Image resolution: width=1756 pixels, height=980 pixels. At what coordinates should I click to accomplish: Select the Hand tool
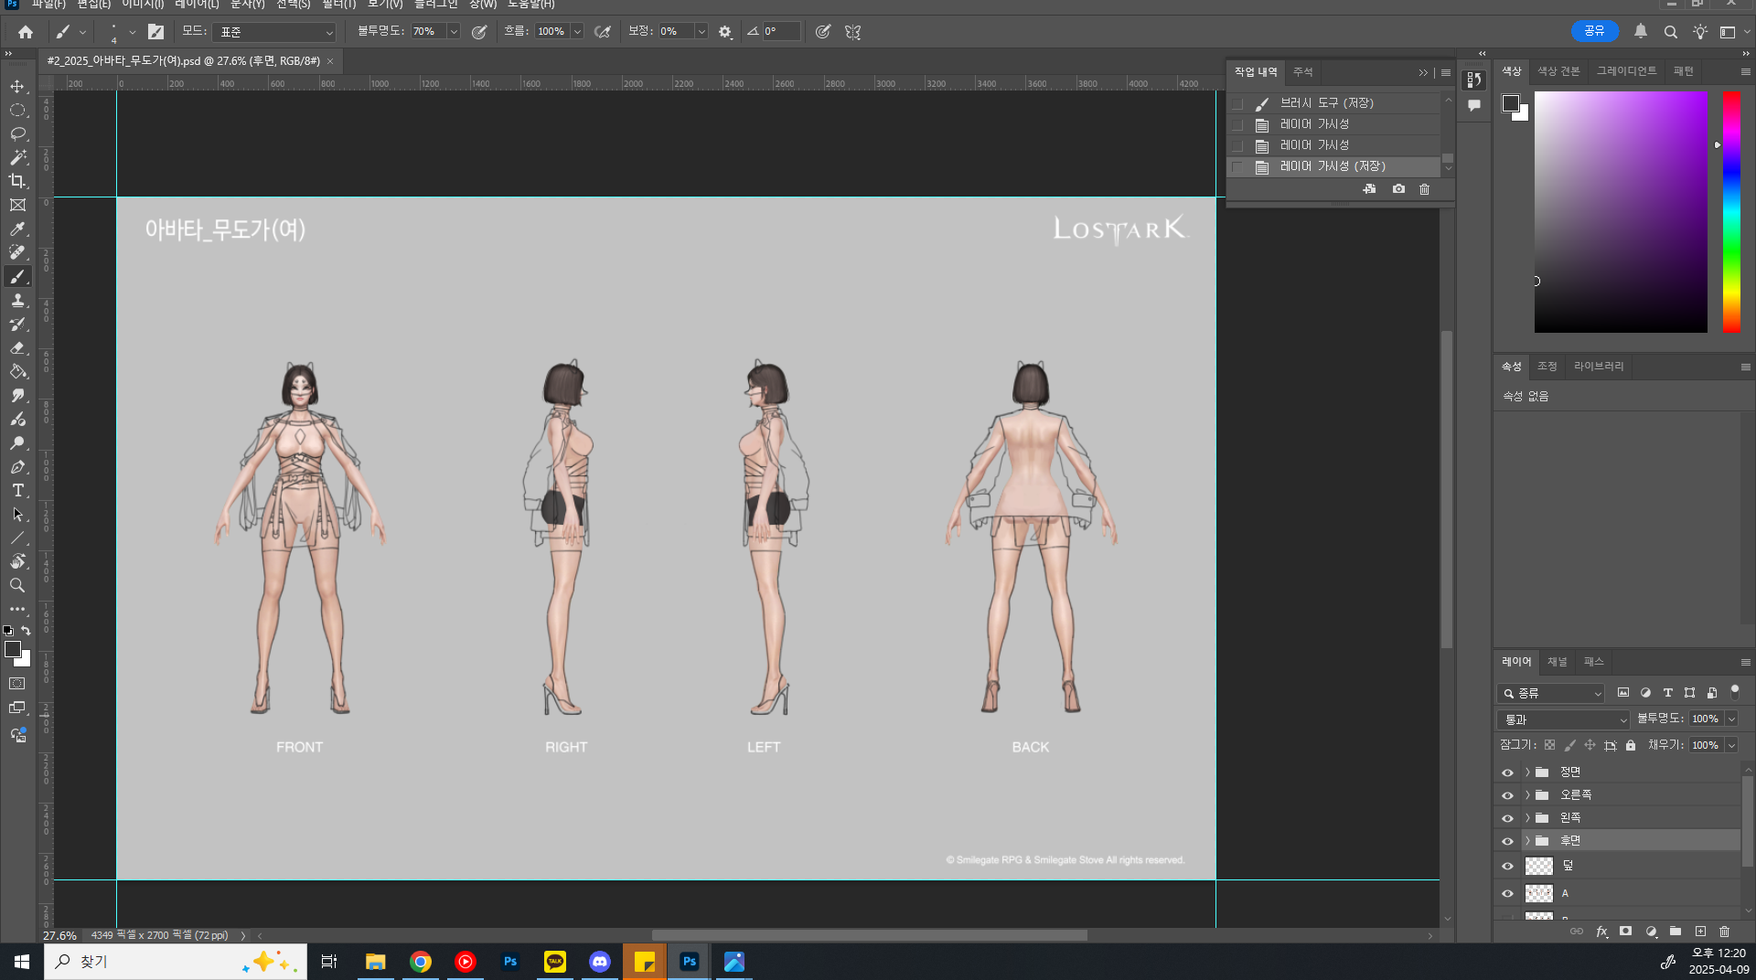coord(17,561)
